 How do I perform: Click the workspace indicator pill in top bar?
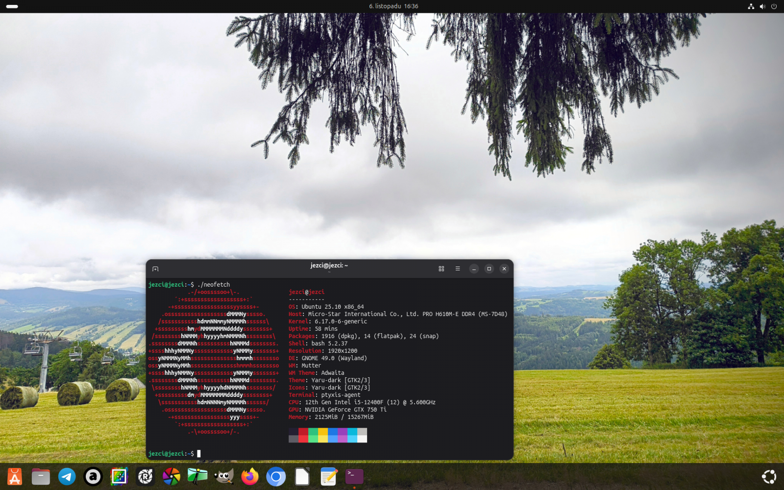(12, 6)
